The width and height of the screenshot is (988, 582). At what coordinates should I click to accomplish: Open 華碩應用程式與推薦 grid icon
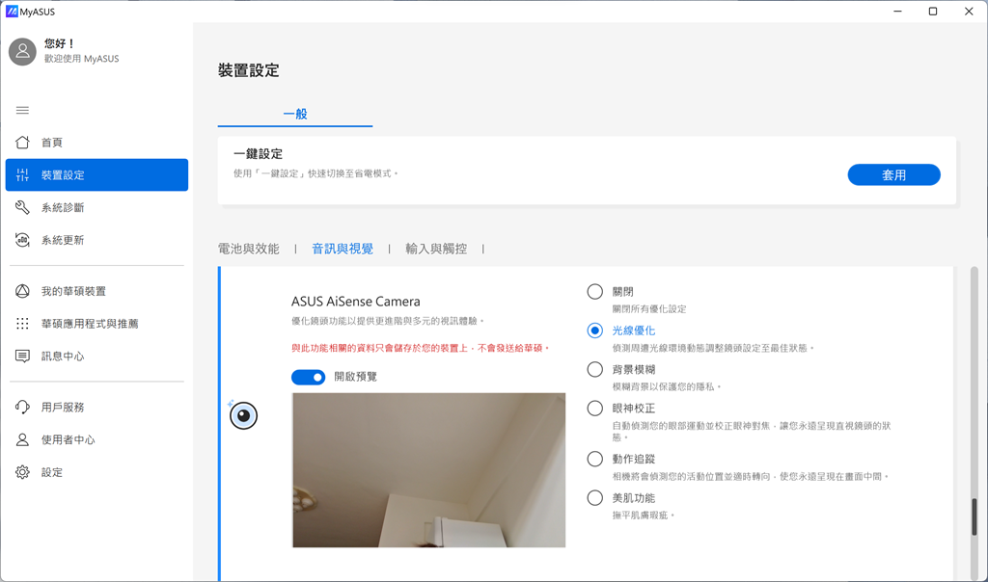coord(23,324)
